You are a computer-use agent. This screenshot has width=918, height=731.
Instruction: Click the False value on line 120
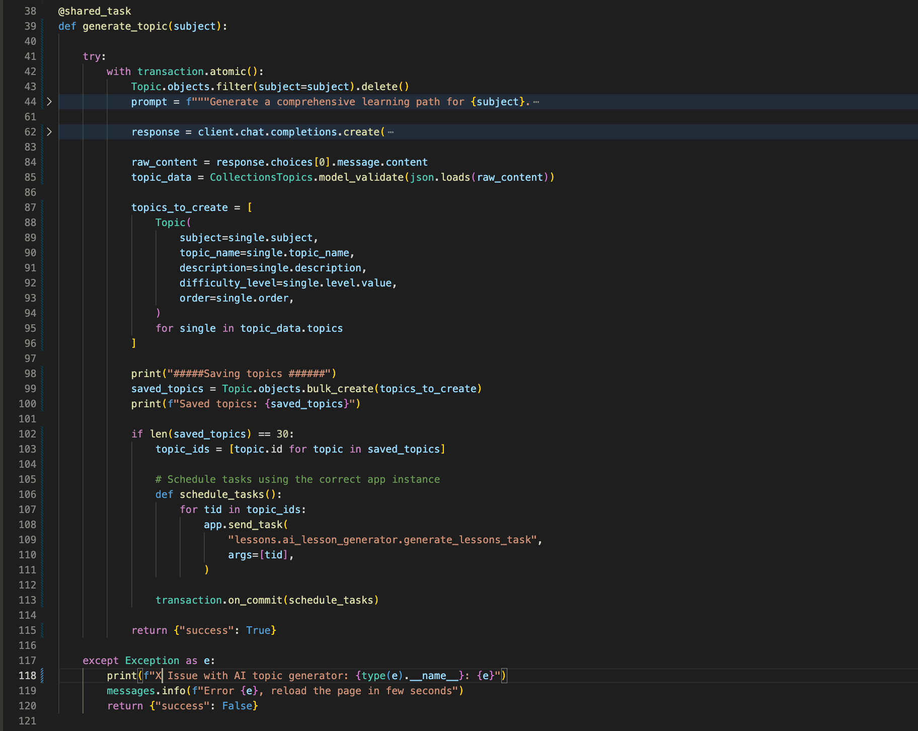pos(237,706)
